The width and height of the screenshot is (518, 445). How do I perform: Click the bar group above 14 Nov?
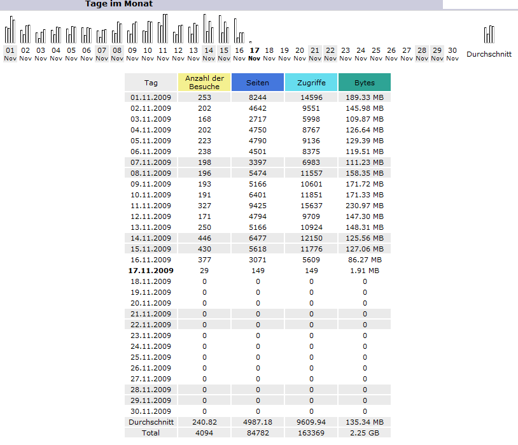pos(209,29)
